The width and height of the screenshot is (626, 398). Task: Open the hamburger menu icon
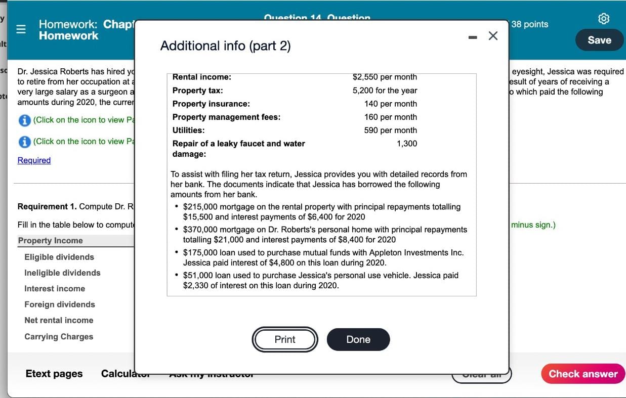click(x=21, y=30)
